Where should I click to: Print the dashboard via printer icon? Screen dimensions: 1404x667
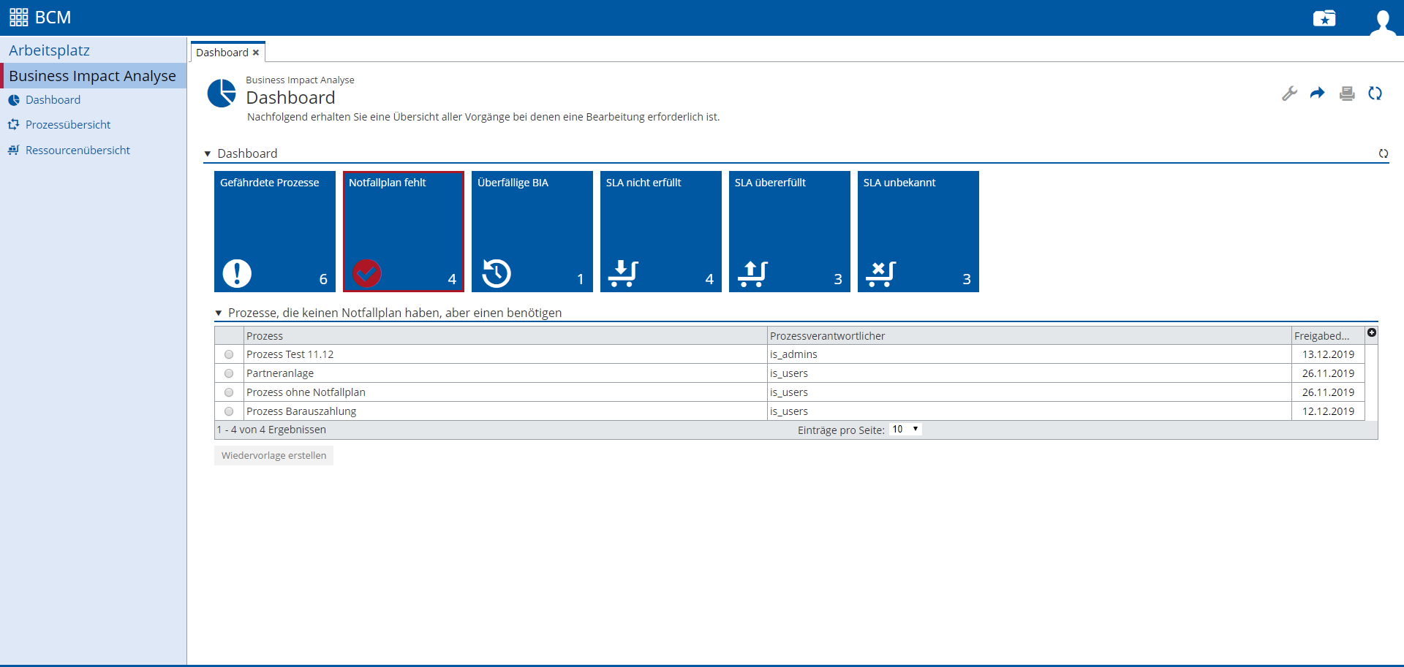tap(1346, 94)
